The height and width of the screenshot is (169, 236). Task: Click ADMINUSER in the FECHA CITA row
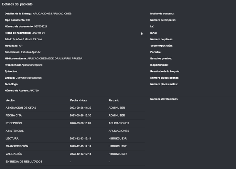[117, 115]
